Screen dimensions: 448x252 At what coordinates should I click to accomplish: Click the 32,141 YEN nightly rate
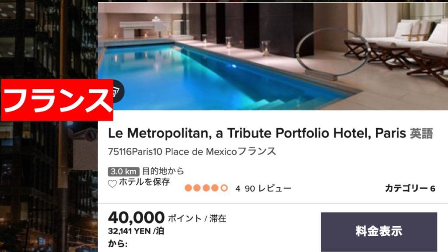coord(136,231)
